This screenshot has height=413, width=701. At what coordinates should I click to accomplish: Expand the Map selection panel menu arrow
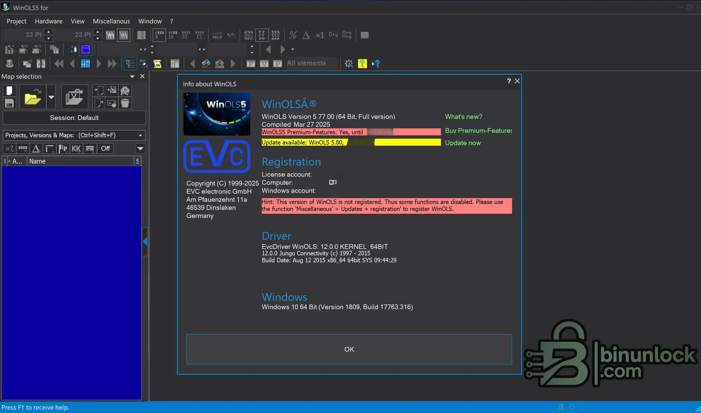click(132, 76)
